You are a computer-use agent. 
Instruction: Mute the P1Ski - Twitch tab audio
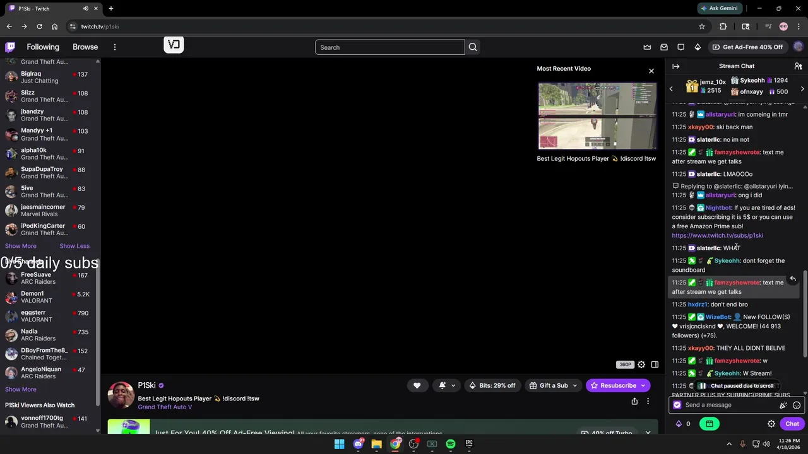point(86,8)
